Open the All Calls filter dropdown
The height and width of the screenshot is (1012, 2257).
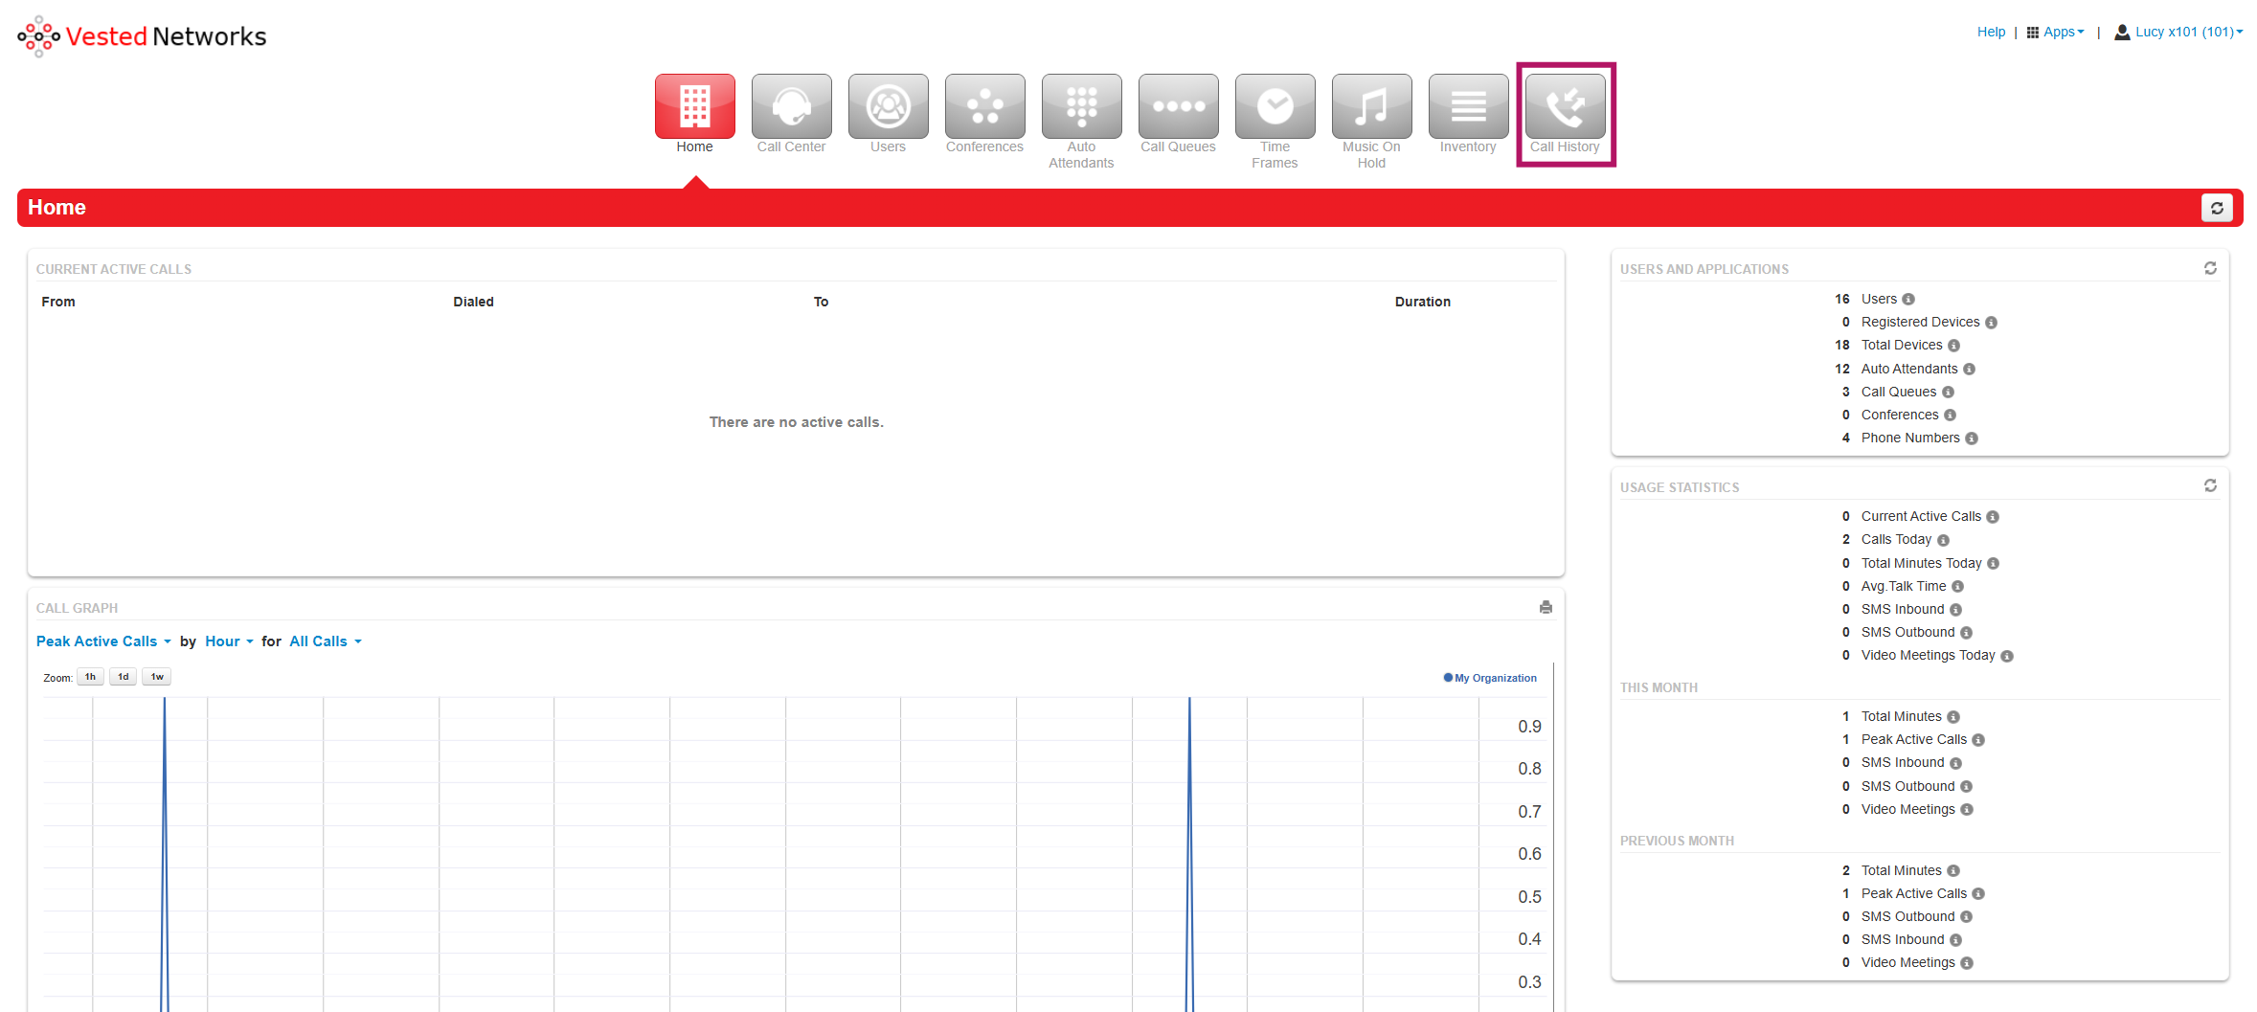pos(326,641)
